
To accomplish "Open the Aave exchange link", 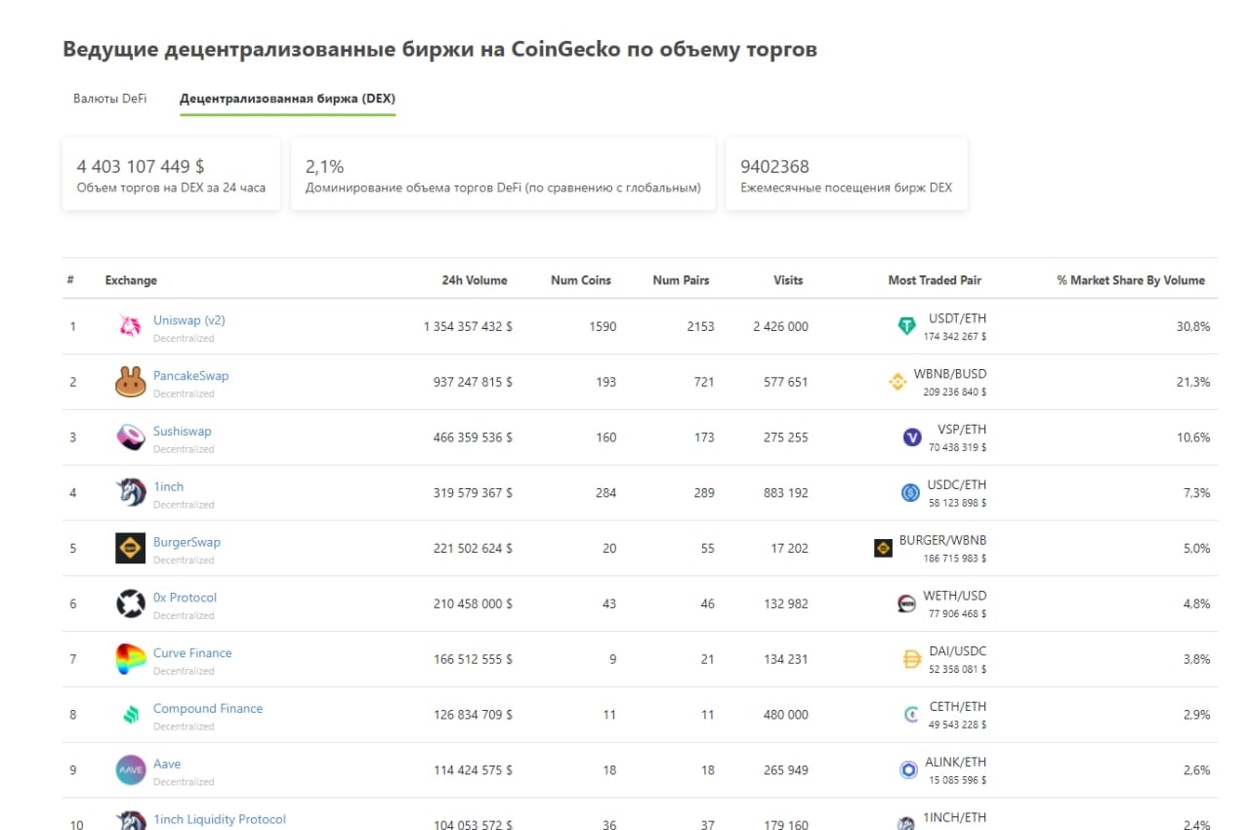I will click(x=167, y=765).
